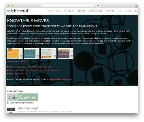
Task: Open the Learn About Duly Knowted FAQ link
Action: [31, 67]
